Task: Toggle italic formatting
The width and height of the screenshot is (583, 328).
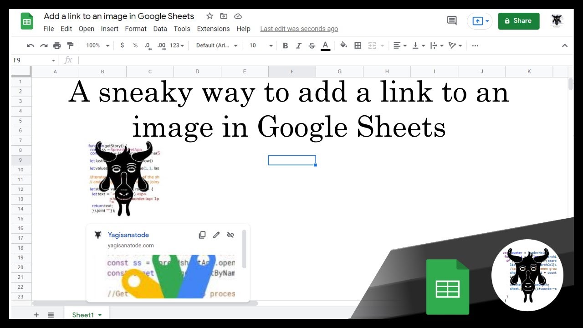Action: [x=299, y=46]
